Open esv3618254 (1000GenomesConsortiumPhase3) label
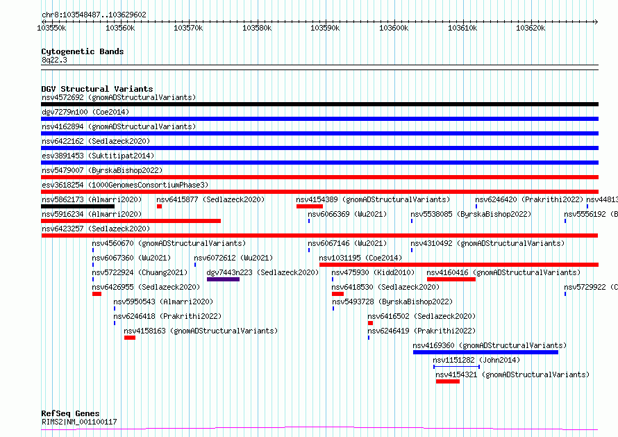618x437 pixels. 125,185
